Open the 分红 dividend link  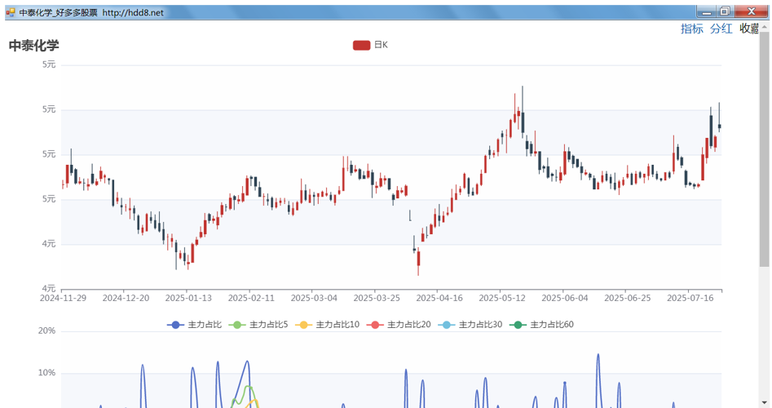[x=721, y=29]
